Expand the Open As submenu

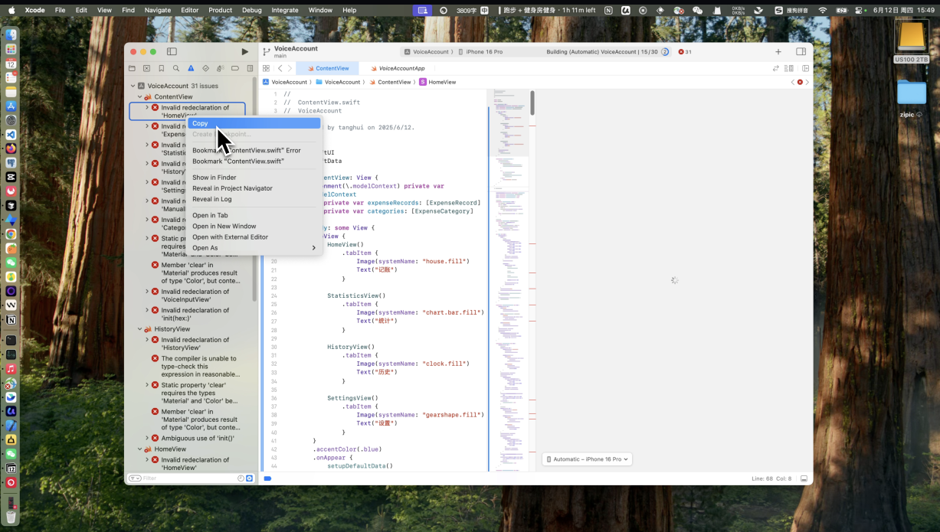(253, 248)
